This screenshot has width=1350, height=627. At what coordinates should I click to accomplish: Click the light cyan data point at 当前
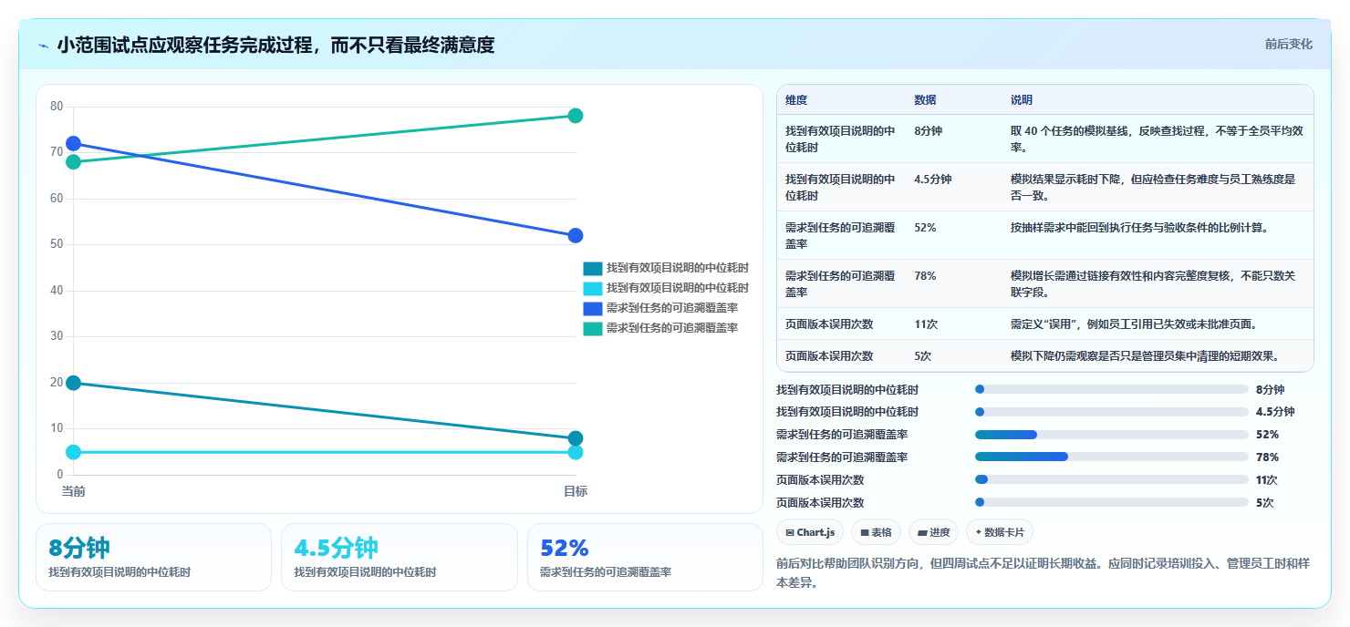74,452
